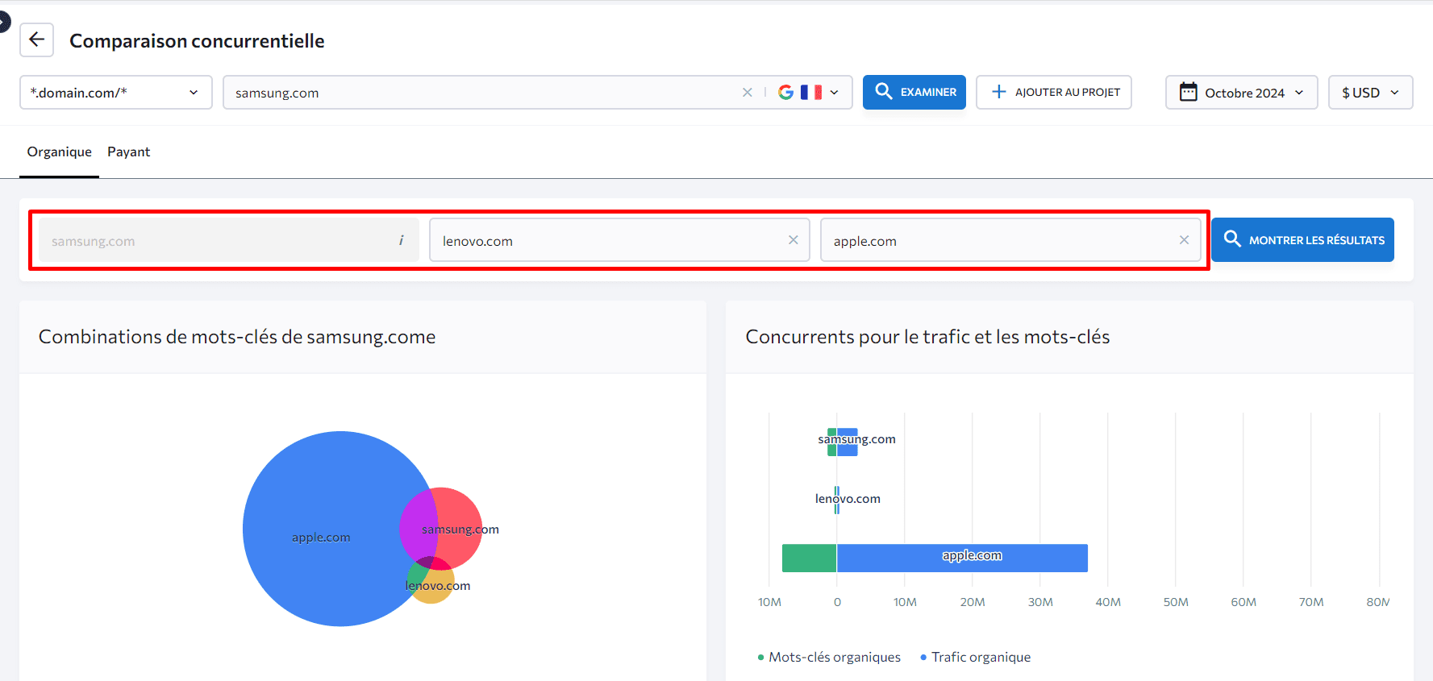Open the $ USD currency dropdown
This screenshot has width=1433, height=681.
click(1371, 93)
